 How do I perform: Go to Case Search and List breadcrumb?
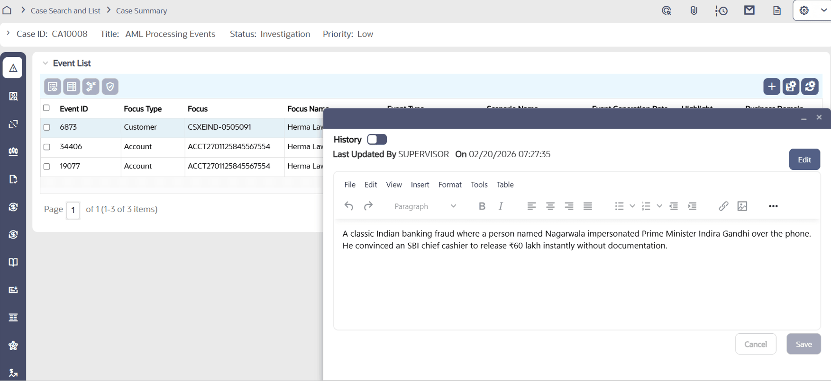65,10
